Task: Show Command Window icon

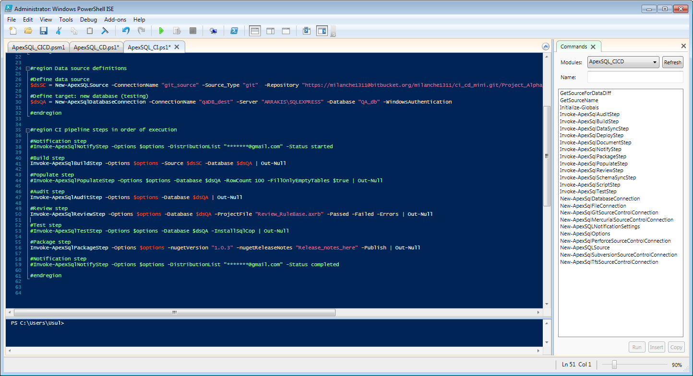Action: [x=306, y=31]
